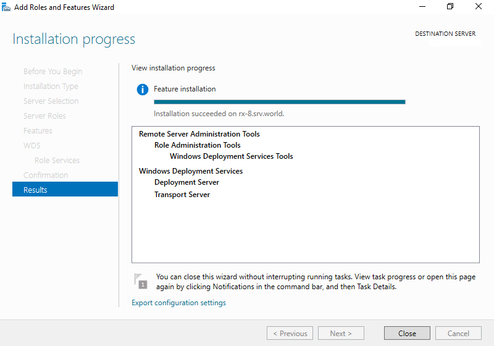Close the wizard with the title bar X
Image resolution: width=494 pixels, height=346 pixels.
tap(479, 7)
